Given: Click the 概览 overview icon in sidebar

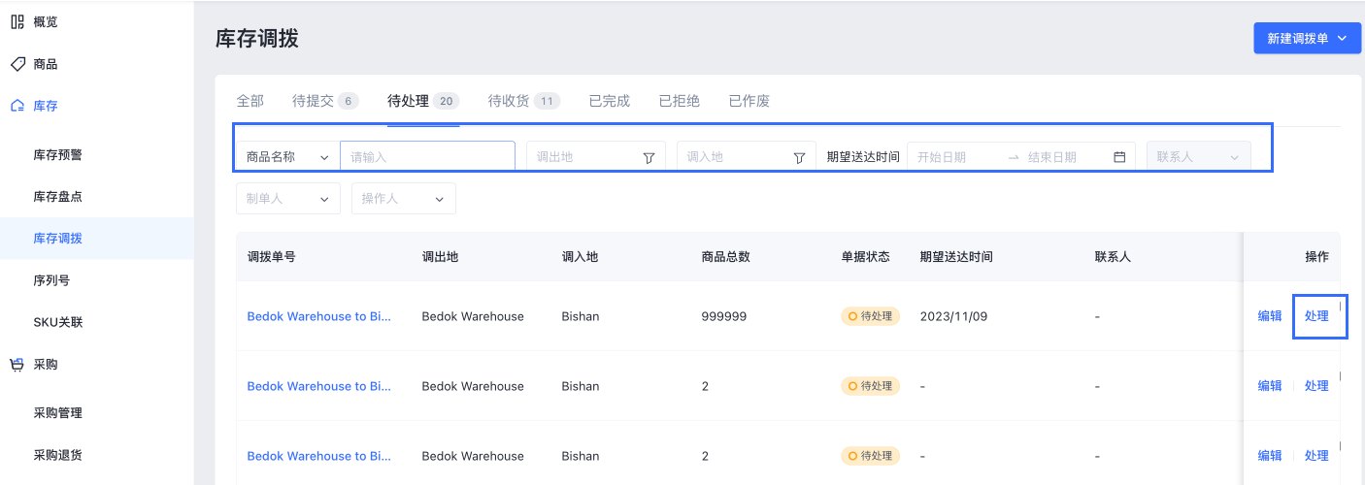Looking at the screenshot, I should [x=17, y=21].
